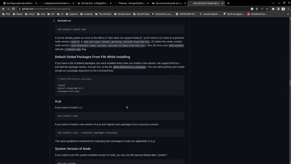Open the Nextjs-Zone bookmarks folder
291x164 pixels.
(x=122, y=14)
